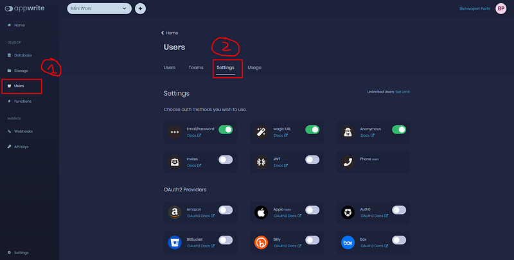Enable Bitly OAuth2 provider toggle

click(x=312, y=240)
